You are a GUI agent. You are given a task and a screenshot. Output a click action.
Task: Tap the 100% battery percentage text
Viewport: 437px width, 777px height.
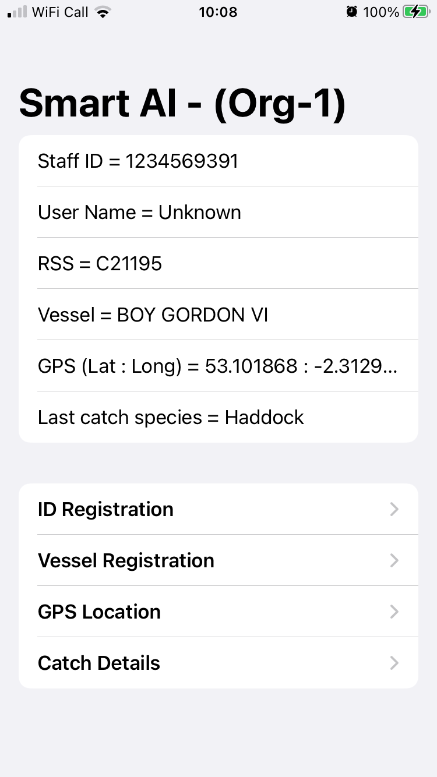(x=381, y=12)
